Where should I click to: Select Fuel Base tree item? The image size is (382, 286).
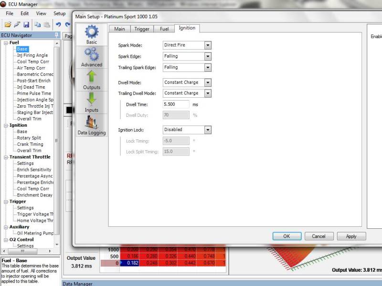tap(22, 49)
